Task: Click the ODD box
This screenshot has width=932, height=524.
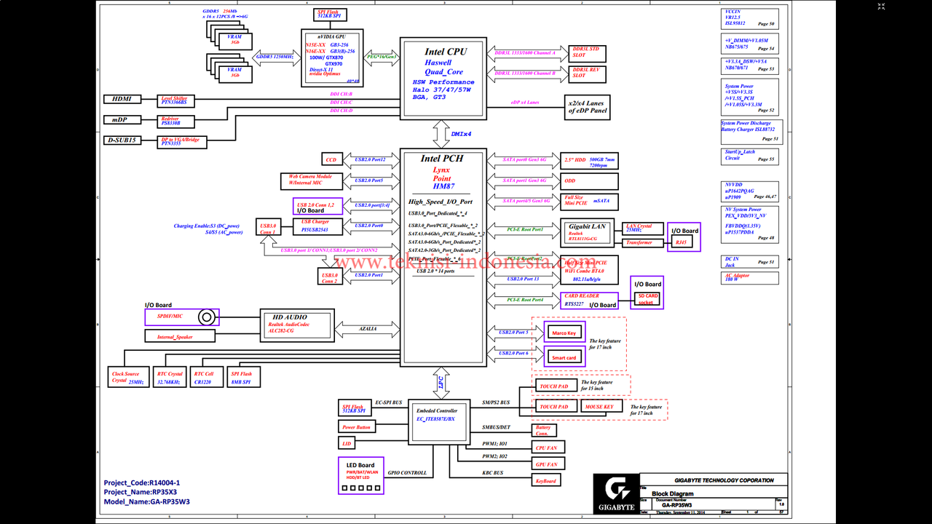Action: click(x=590, y=180)
